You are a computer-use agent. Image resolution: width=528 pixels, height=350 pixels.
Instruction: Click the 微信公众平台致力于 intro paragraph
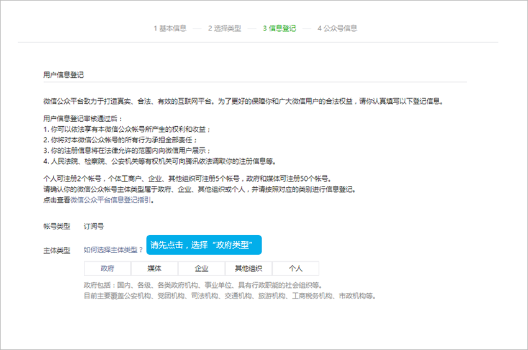(x=245, y=101)
